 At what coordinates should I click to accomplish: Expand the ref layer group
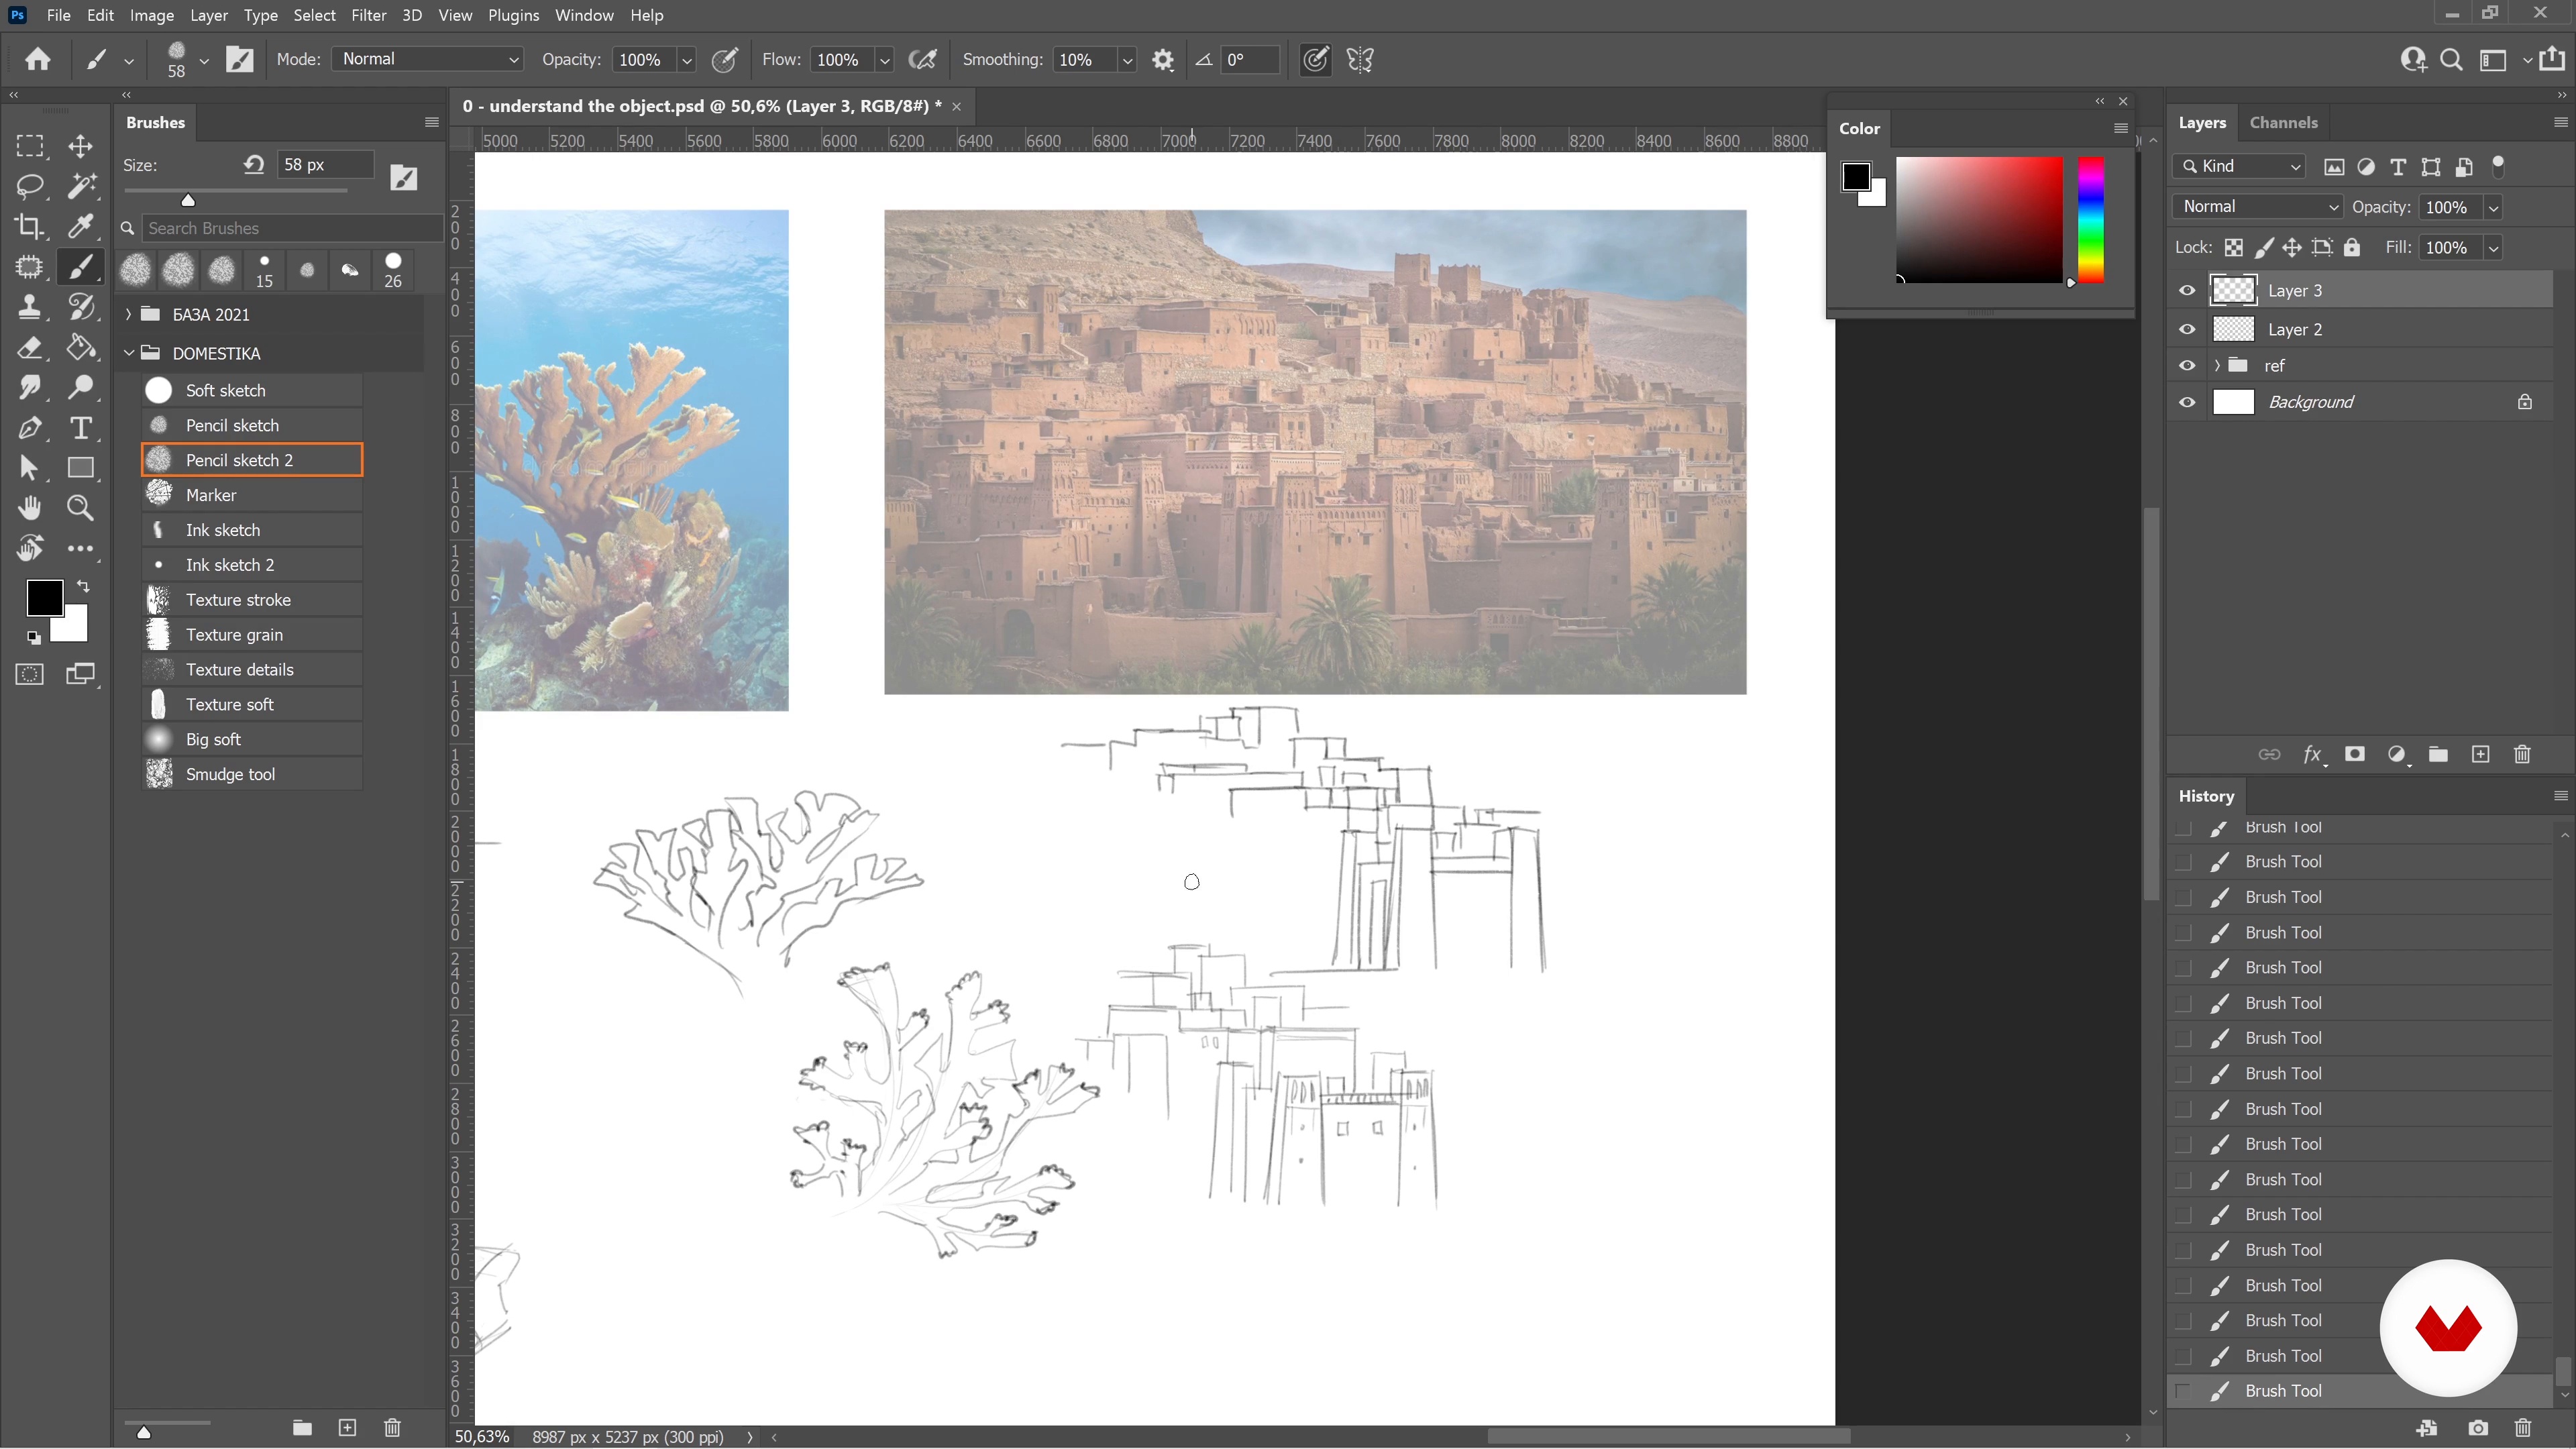tap(2217, 366)
